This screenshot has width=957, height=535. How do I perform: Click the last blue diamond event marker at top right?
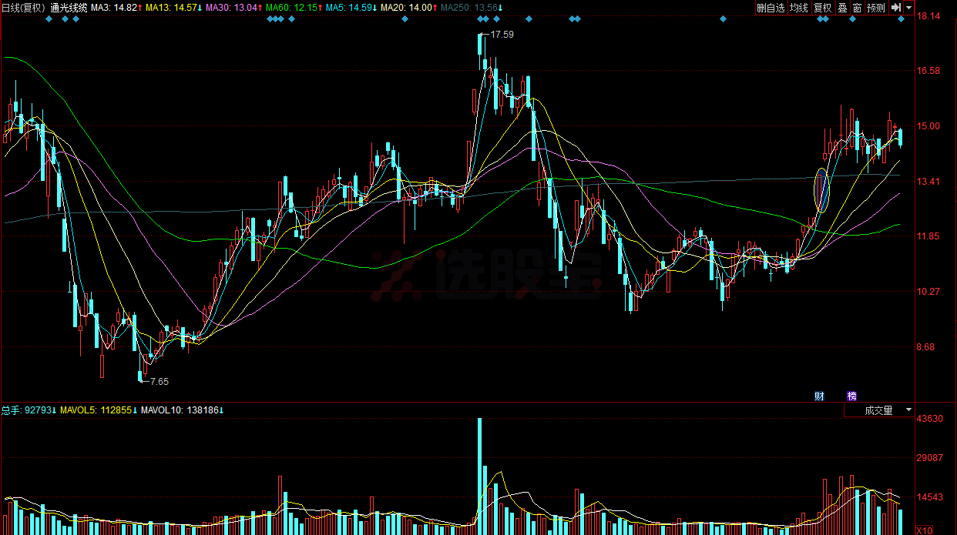pyautogui.click(x=901, y=18)
